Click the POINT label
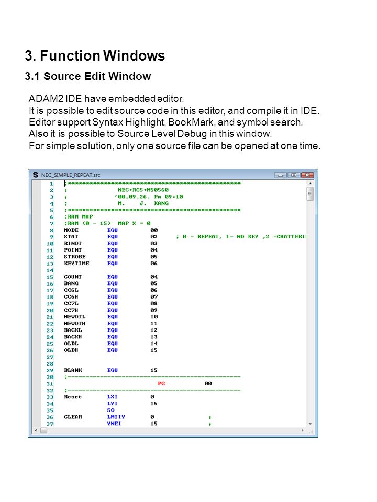Image resolution: width=377 pixels, height=502 pixels. point(73,250)
